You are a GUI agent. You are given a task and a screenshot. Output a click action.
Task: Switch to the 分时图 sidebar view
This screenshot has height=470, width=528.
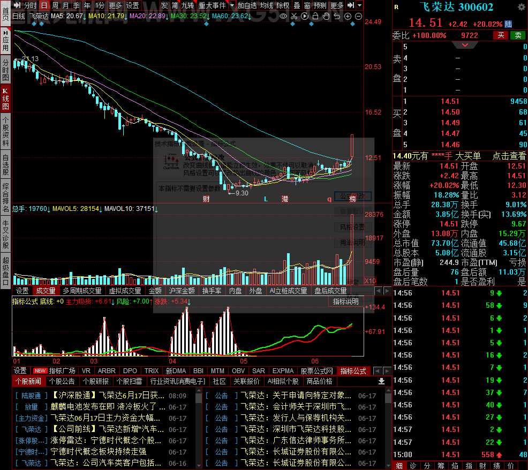[5, 70]
